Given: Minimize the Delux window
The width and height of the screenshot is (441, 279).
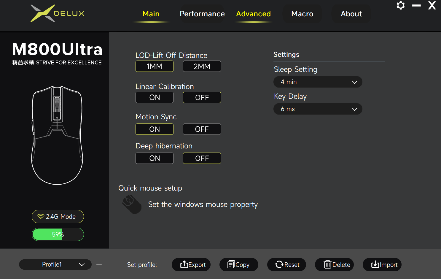Looking at the screenshot, I should [x=416, y=5].
